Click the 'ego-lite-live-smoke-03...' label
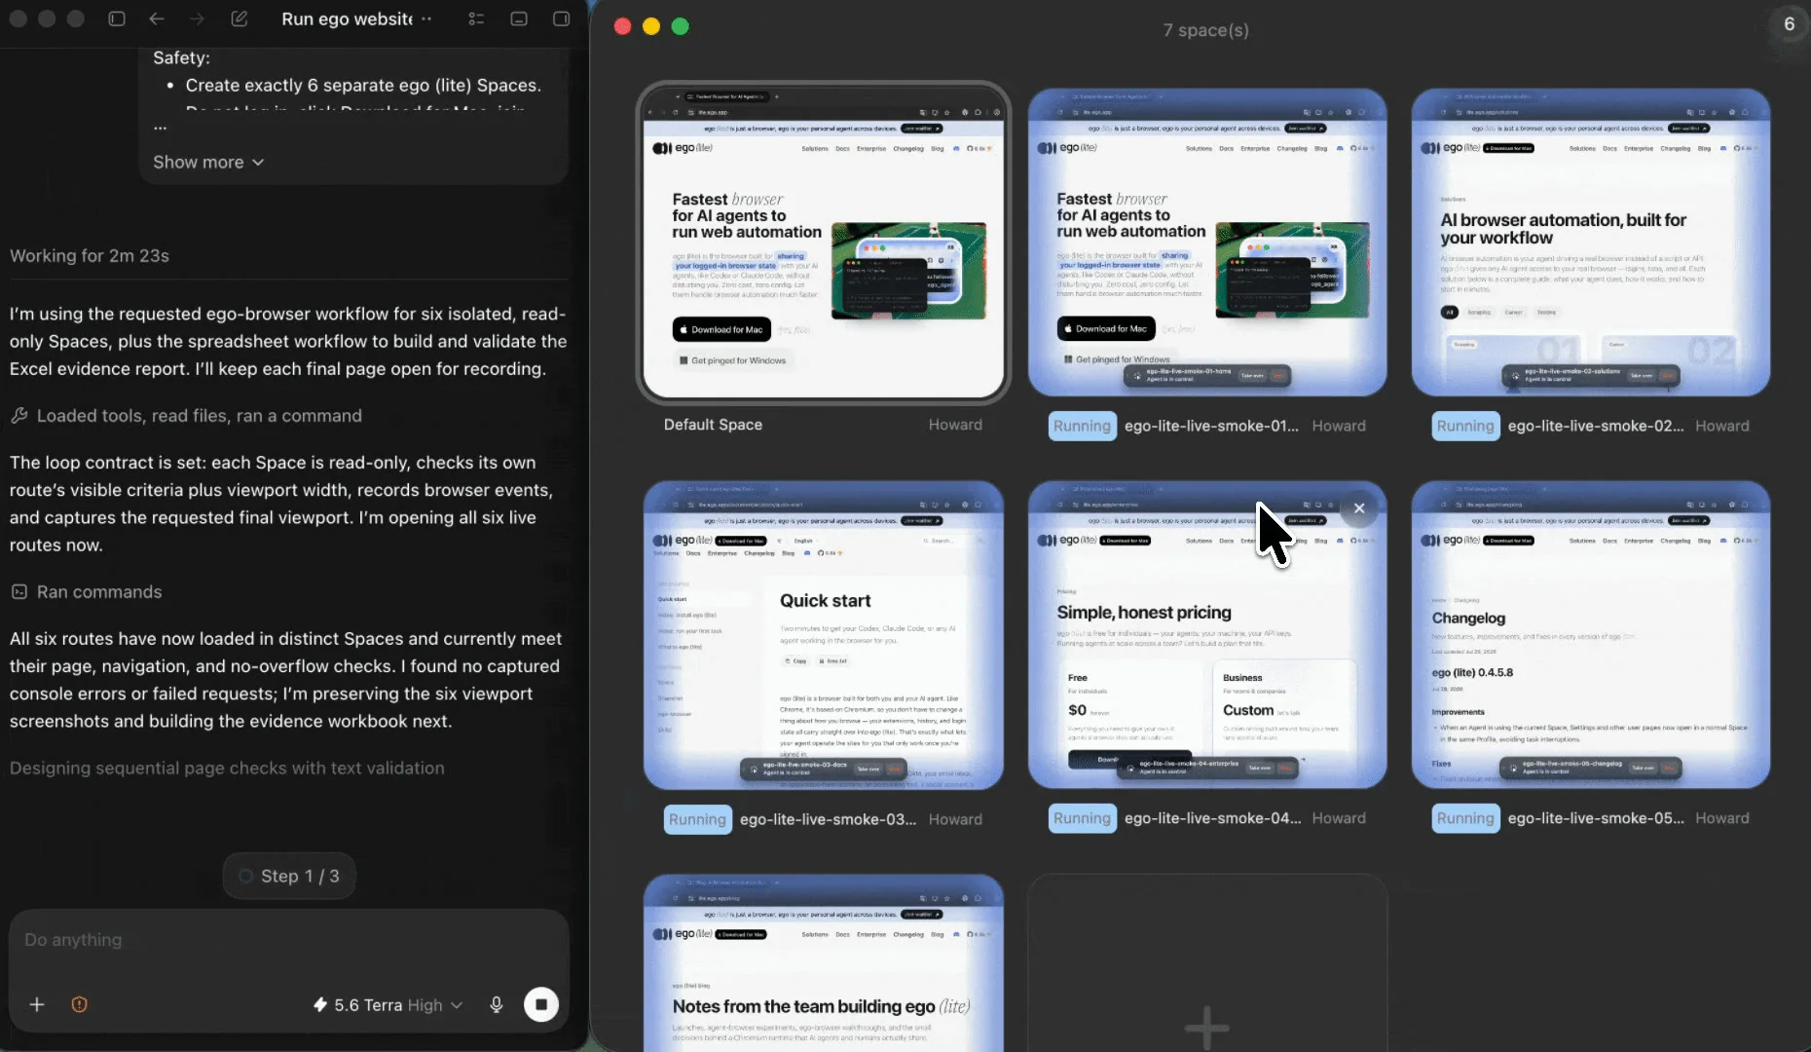The height and width of the screenshot is (1052, 1811). click(828, 819)
